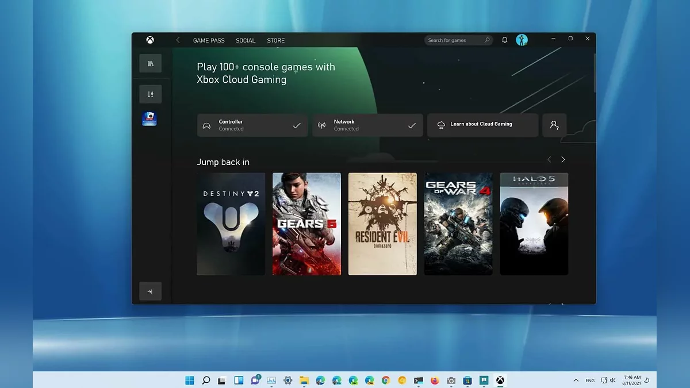Image resolution: width=690 pixels, height=388 pixels.
Task: Open the GAME PASS tab
Action: tap(209, 41)
